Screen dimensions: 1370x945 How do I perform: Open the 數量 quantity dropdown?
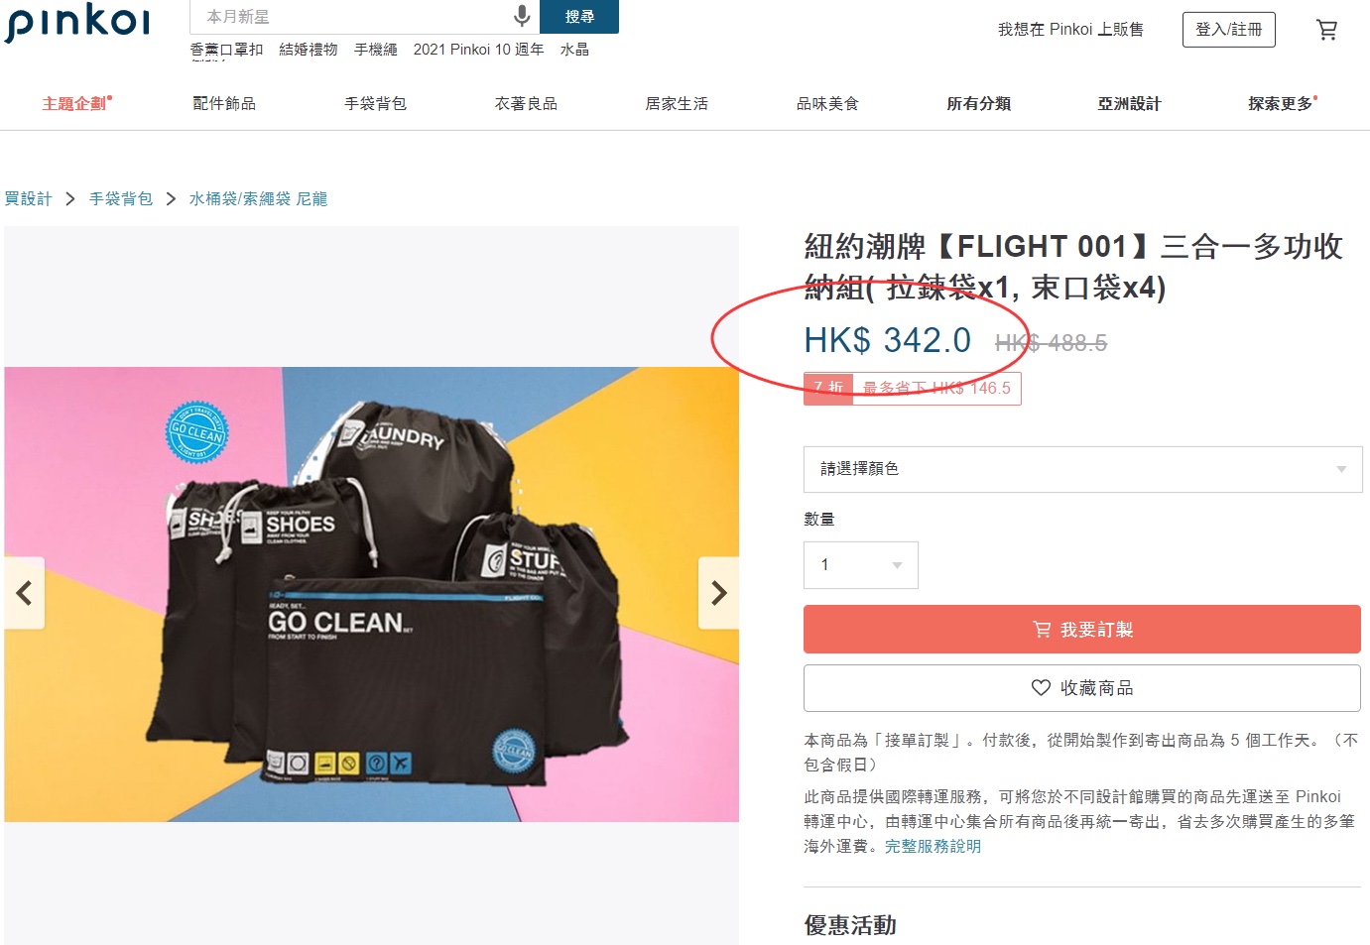860,565
